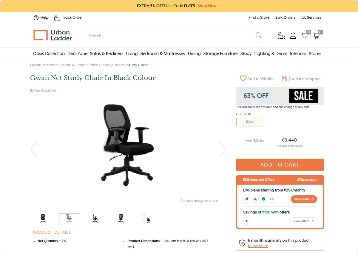
Task: Select the side-view chair thumbnail
Action: click(95, 219)
